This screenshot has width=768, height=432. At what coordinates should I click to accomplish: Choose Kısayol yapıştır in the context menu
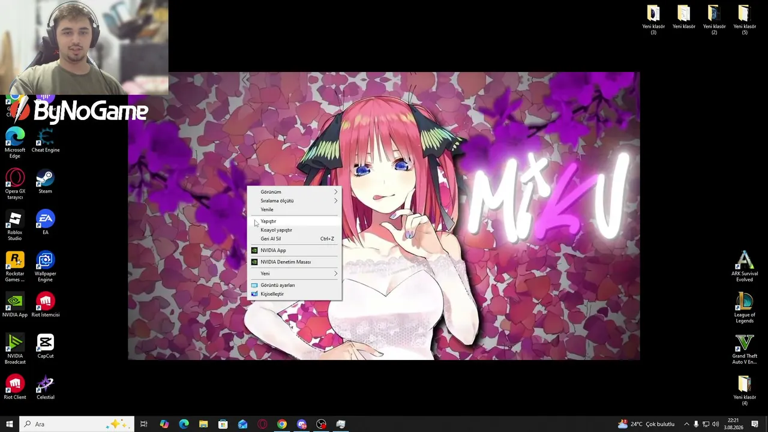click(x=294, y=230)
